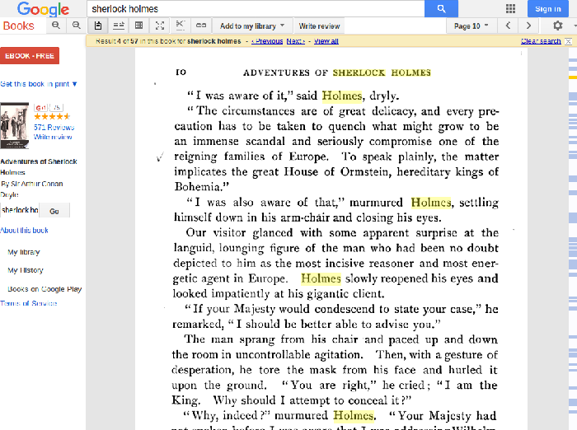Open Books on Google Play
This screenshot has height=430, width=577.
click(45, 289)
